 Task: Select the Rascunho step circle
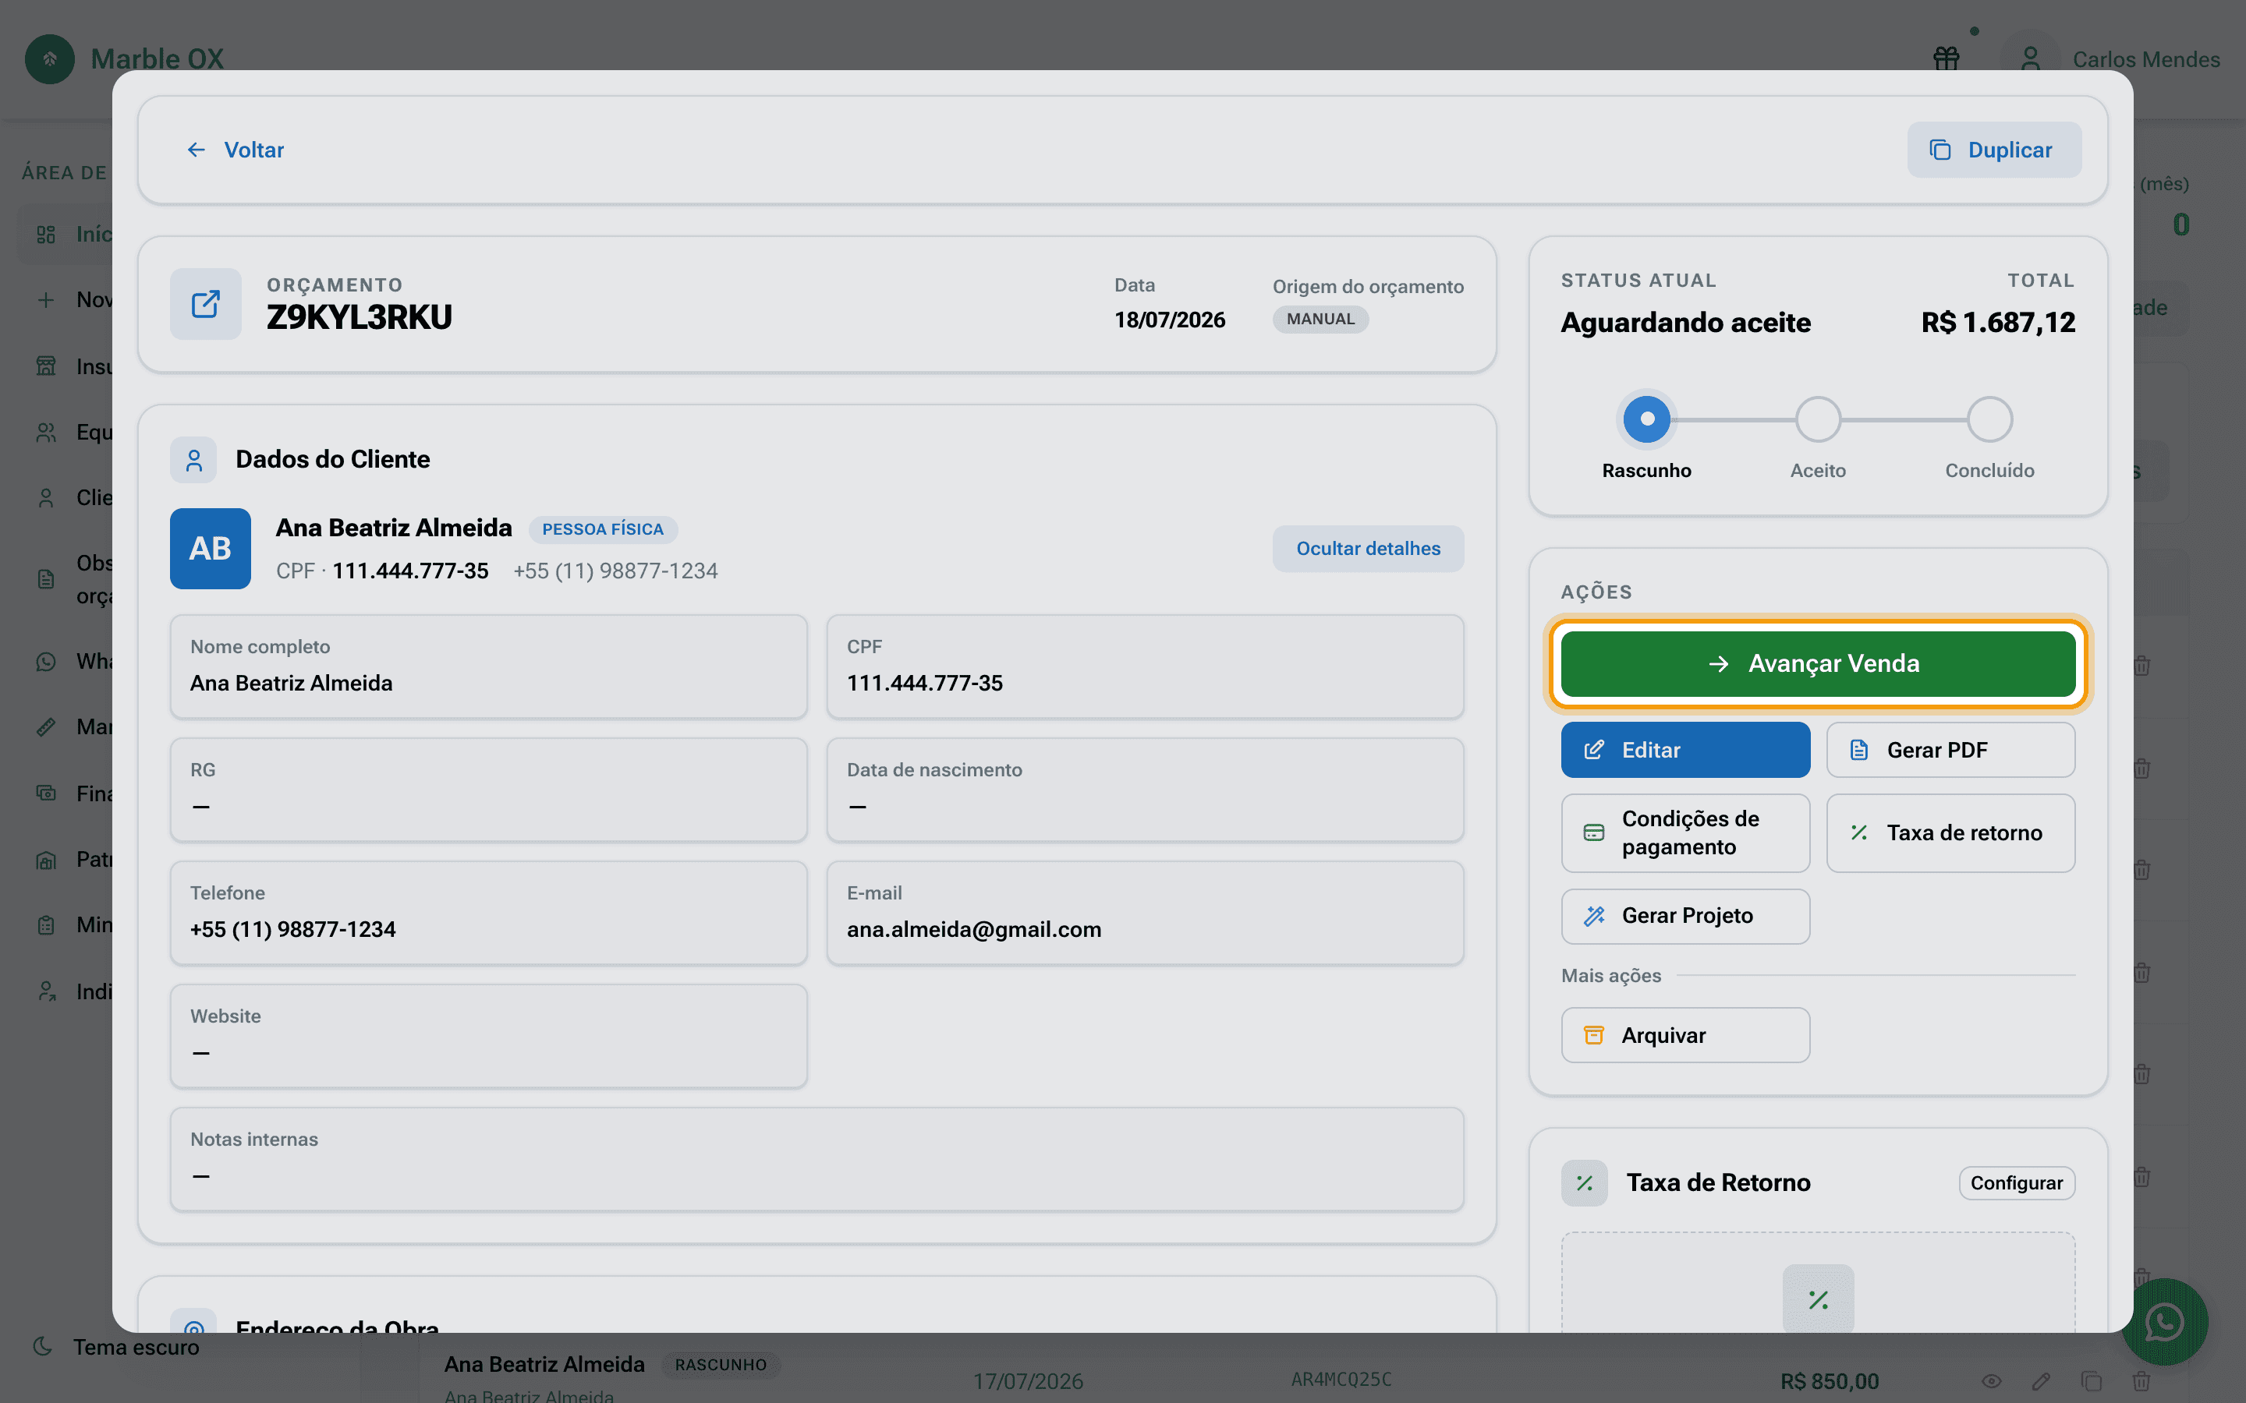pos(1646,419)
